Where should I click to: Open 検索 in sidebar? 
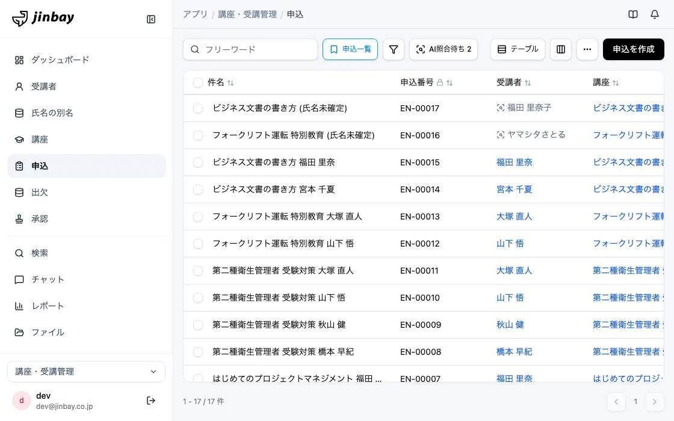87,253
